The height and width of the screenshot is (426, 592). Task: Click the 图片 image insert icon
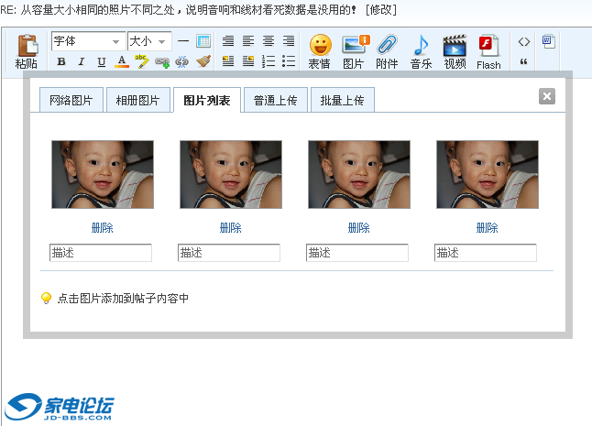(x=354, y=51)
